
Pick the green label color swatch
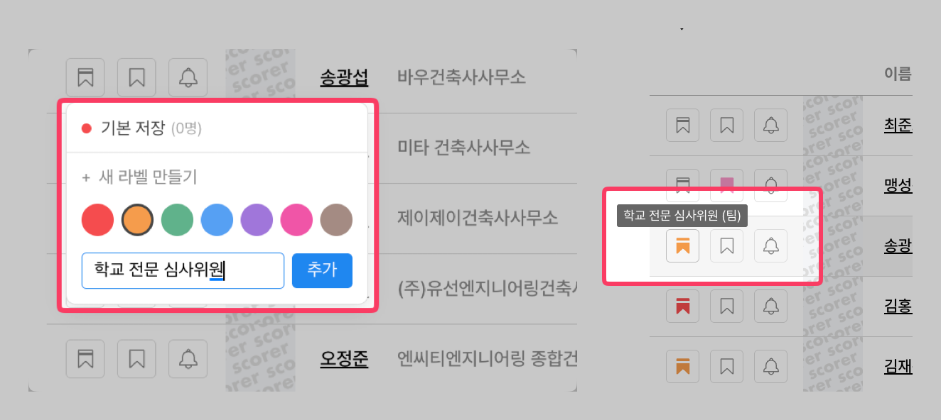point(178,220)
